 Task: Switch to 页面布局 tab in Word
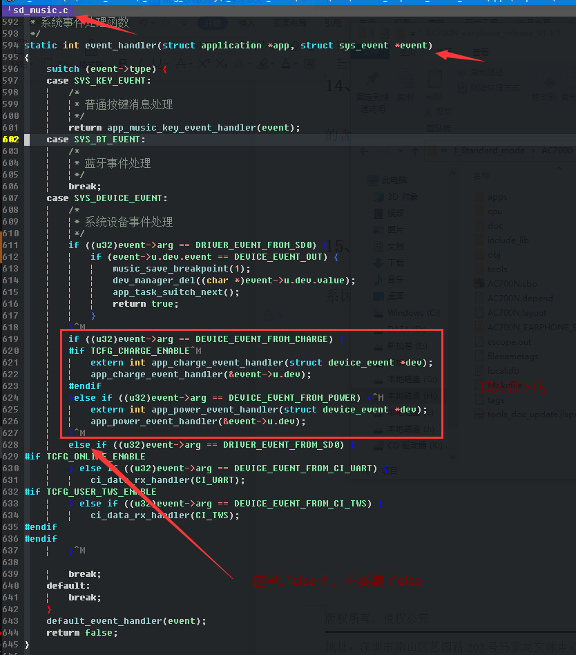tap(290, 23)
